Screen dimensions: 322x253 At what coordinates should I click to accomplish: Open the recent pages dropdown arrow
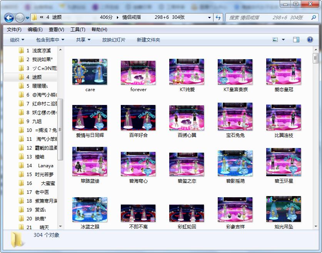[27, 18]
